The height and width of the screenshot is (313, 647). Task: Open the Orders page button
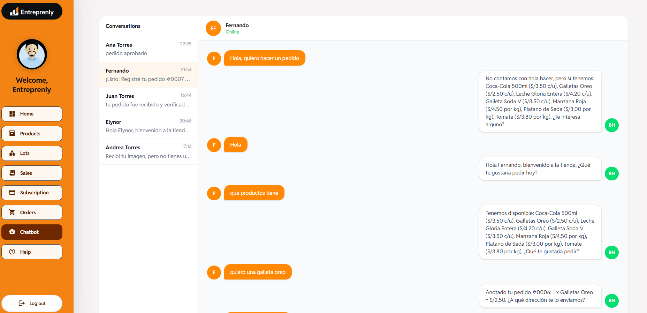tap(32, 212)
